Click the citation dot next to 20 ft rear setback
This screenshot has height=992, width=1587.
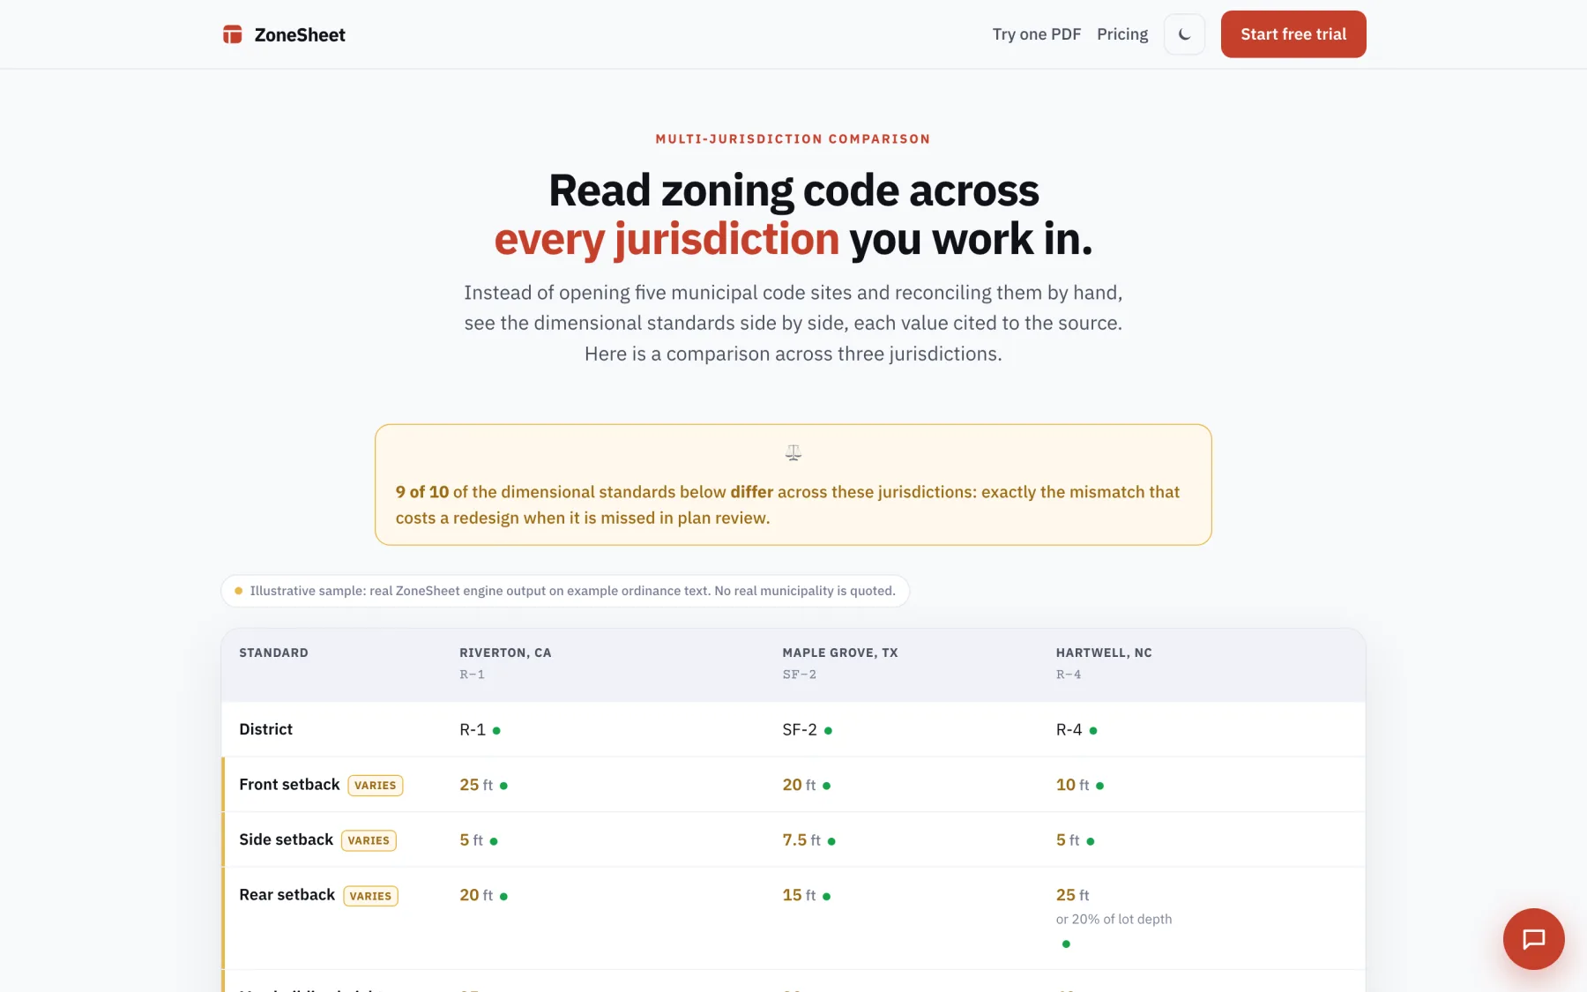503,897
